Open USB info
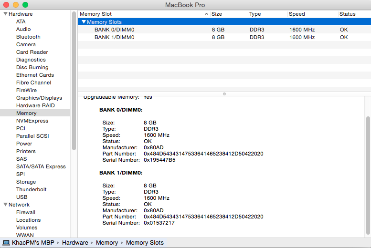This screenshot has width=371, height=248. pos(22,197)
